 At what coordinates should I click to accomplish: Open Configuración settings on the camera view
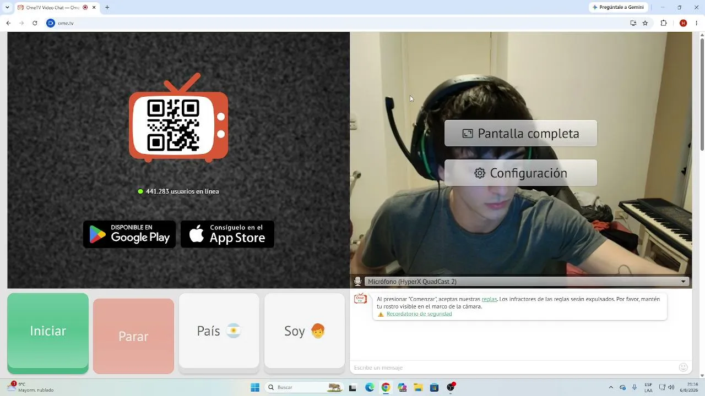(x=520, y=173)
